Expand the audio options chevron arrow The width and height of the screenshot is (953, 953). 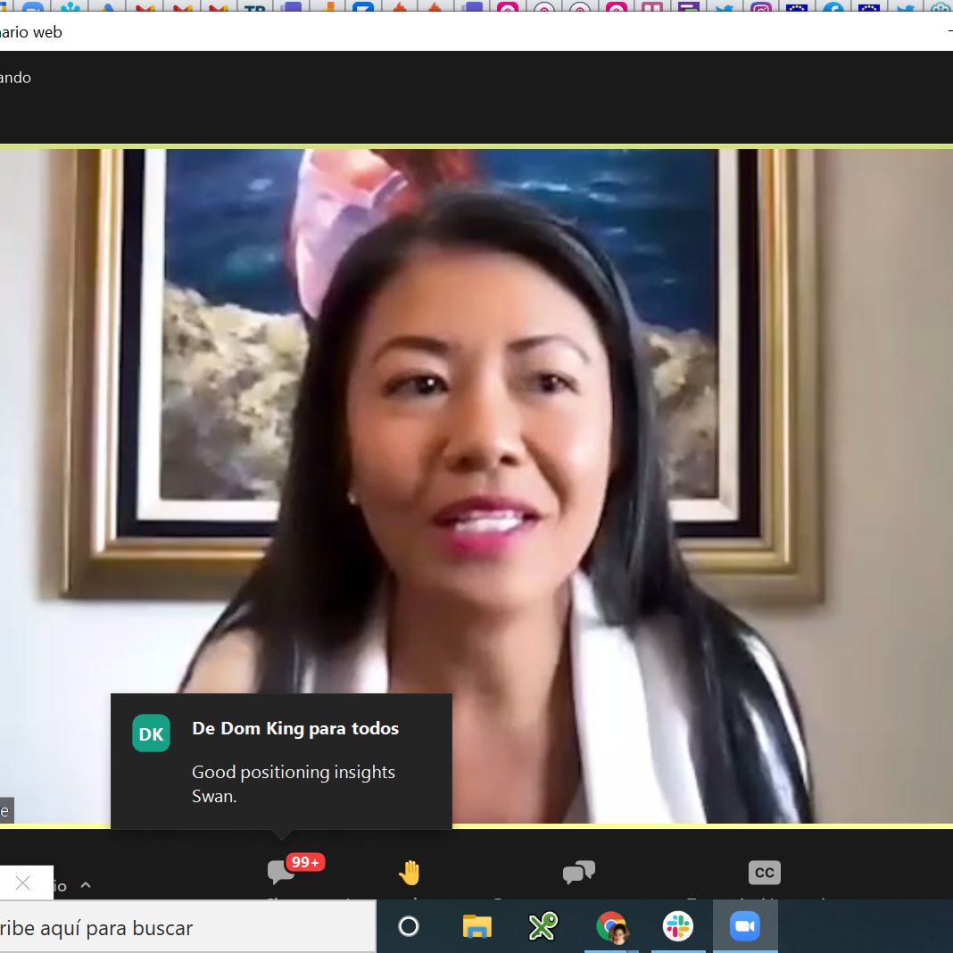(x=86, y=885)
